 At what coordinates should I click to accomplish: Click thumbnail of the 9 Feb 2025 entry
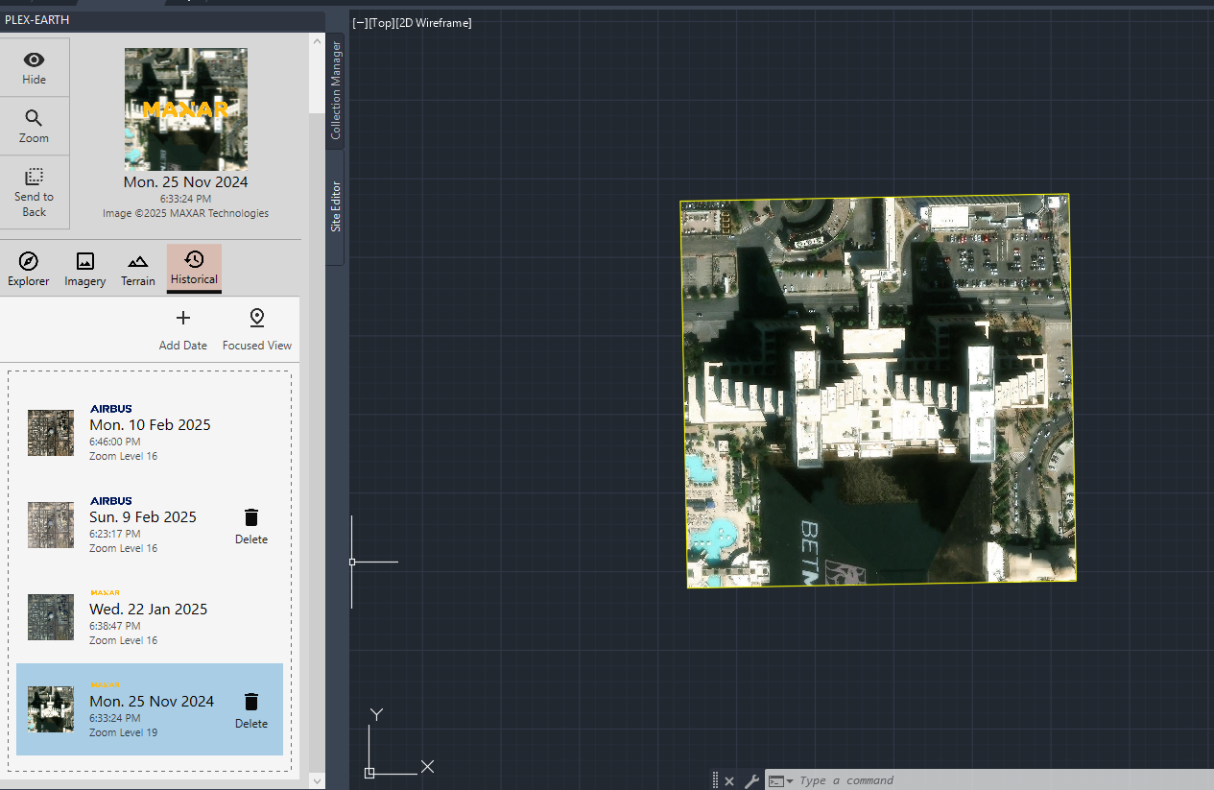51,525
